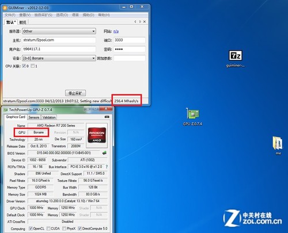Open the Donate menu in GUIMiner
Viewport: 288px width, 233px height.
click(x=88, y=15)
